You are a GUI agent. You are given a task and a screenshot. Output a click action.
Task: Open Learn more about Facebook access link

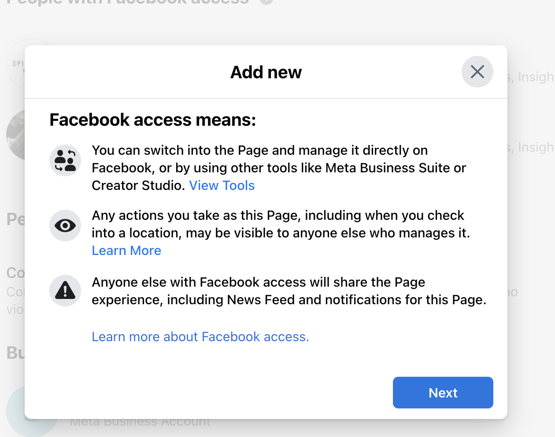[200, 337]
